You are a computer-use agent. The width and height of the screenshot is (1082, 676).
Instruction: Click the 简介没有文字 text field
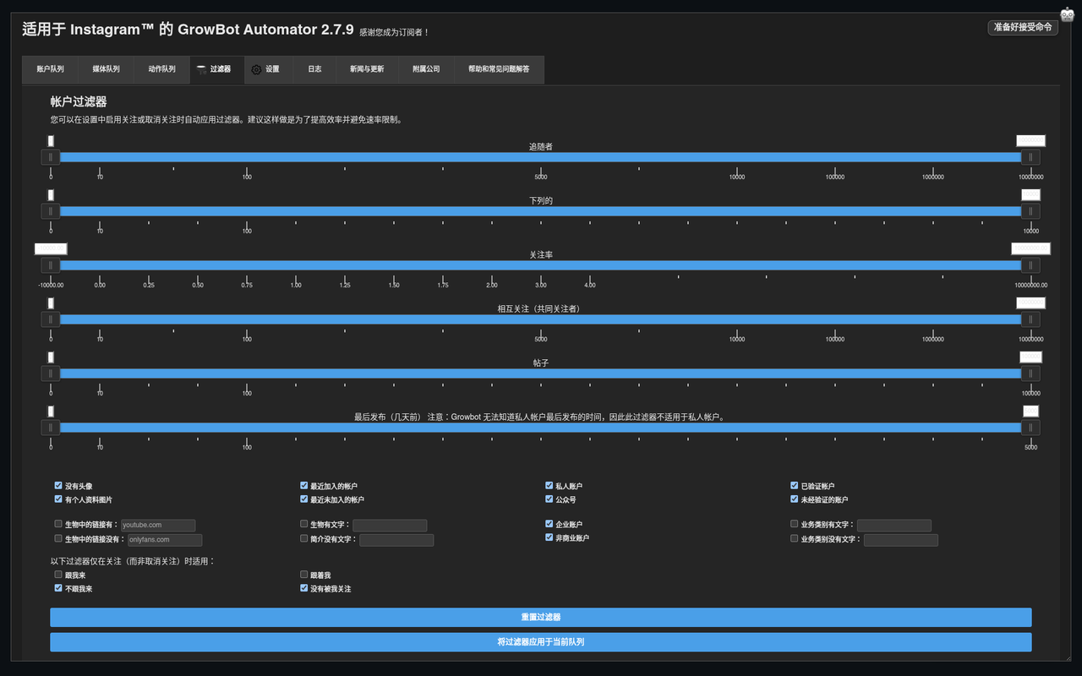396,540
